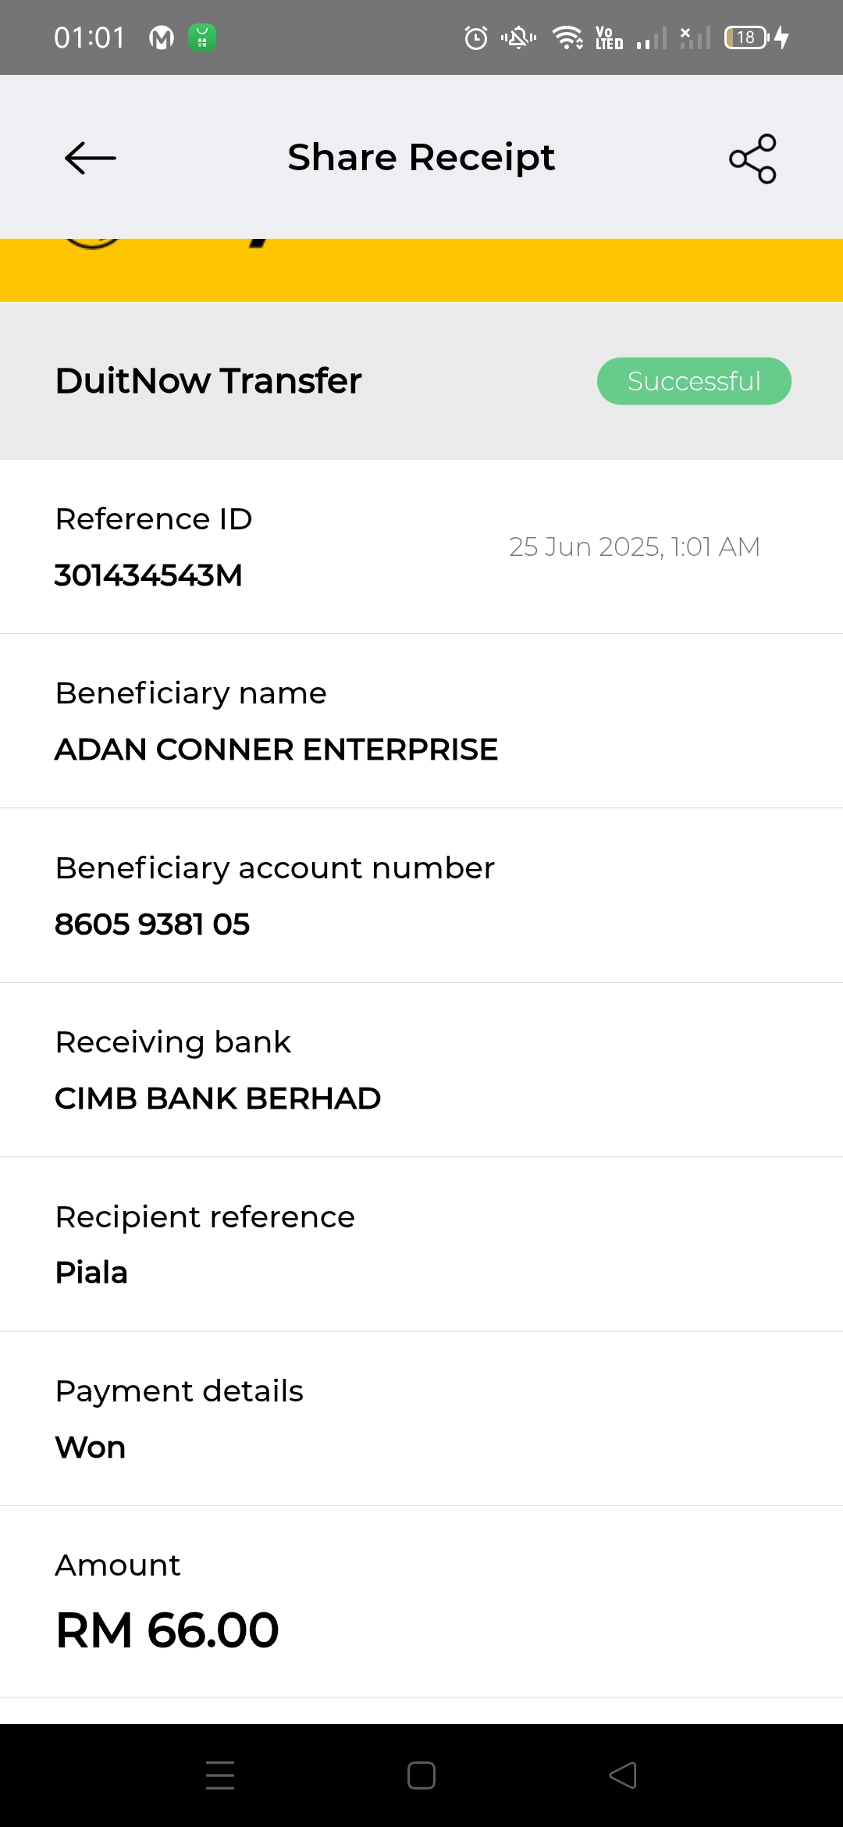843x1827 pixels.
Task: Tap the Reference ID 301434543M
Action: point(148,575)
